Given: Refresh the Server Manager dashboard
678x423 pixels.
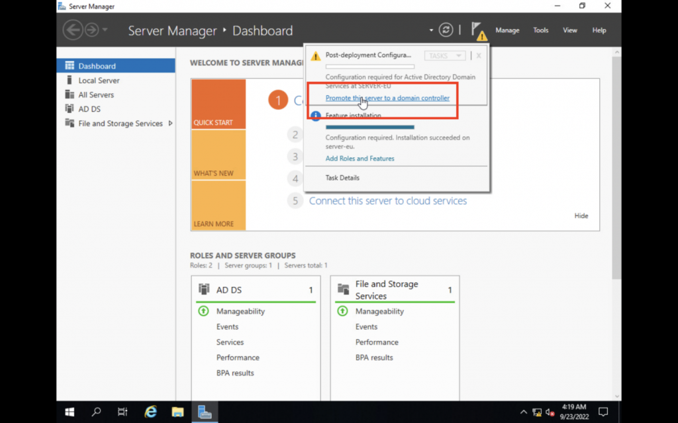Looking at the screenshot, I should (446, 30).
